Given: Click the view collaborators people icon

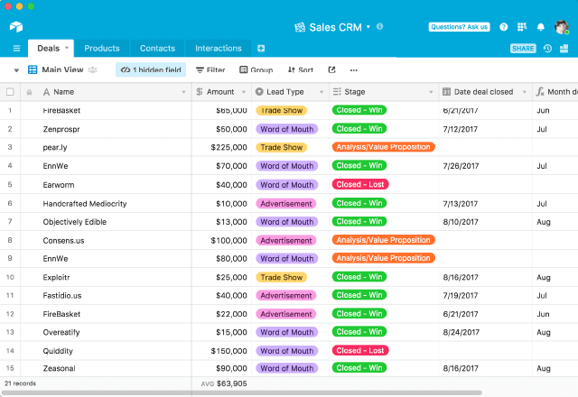Looking at the screenshot, I should [93, 69].
